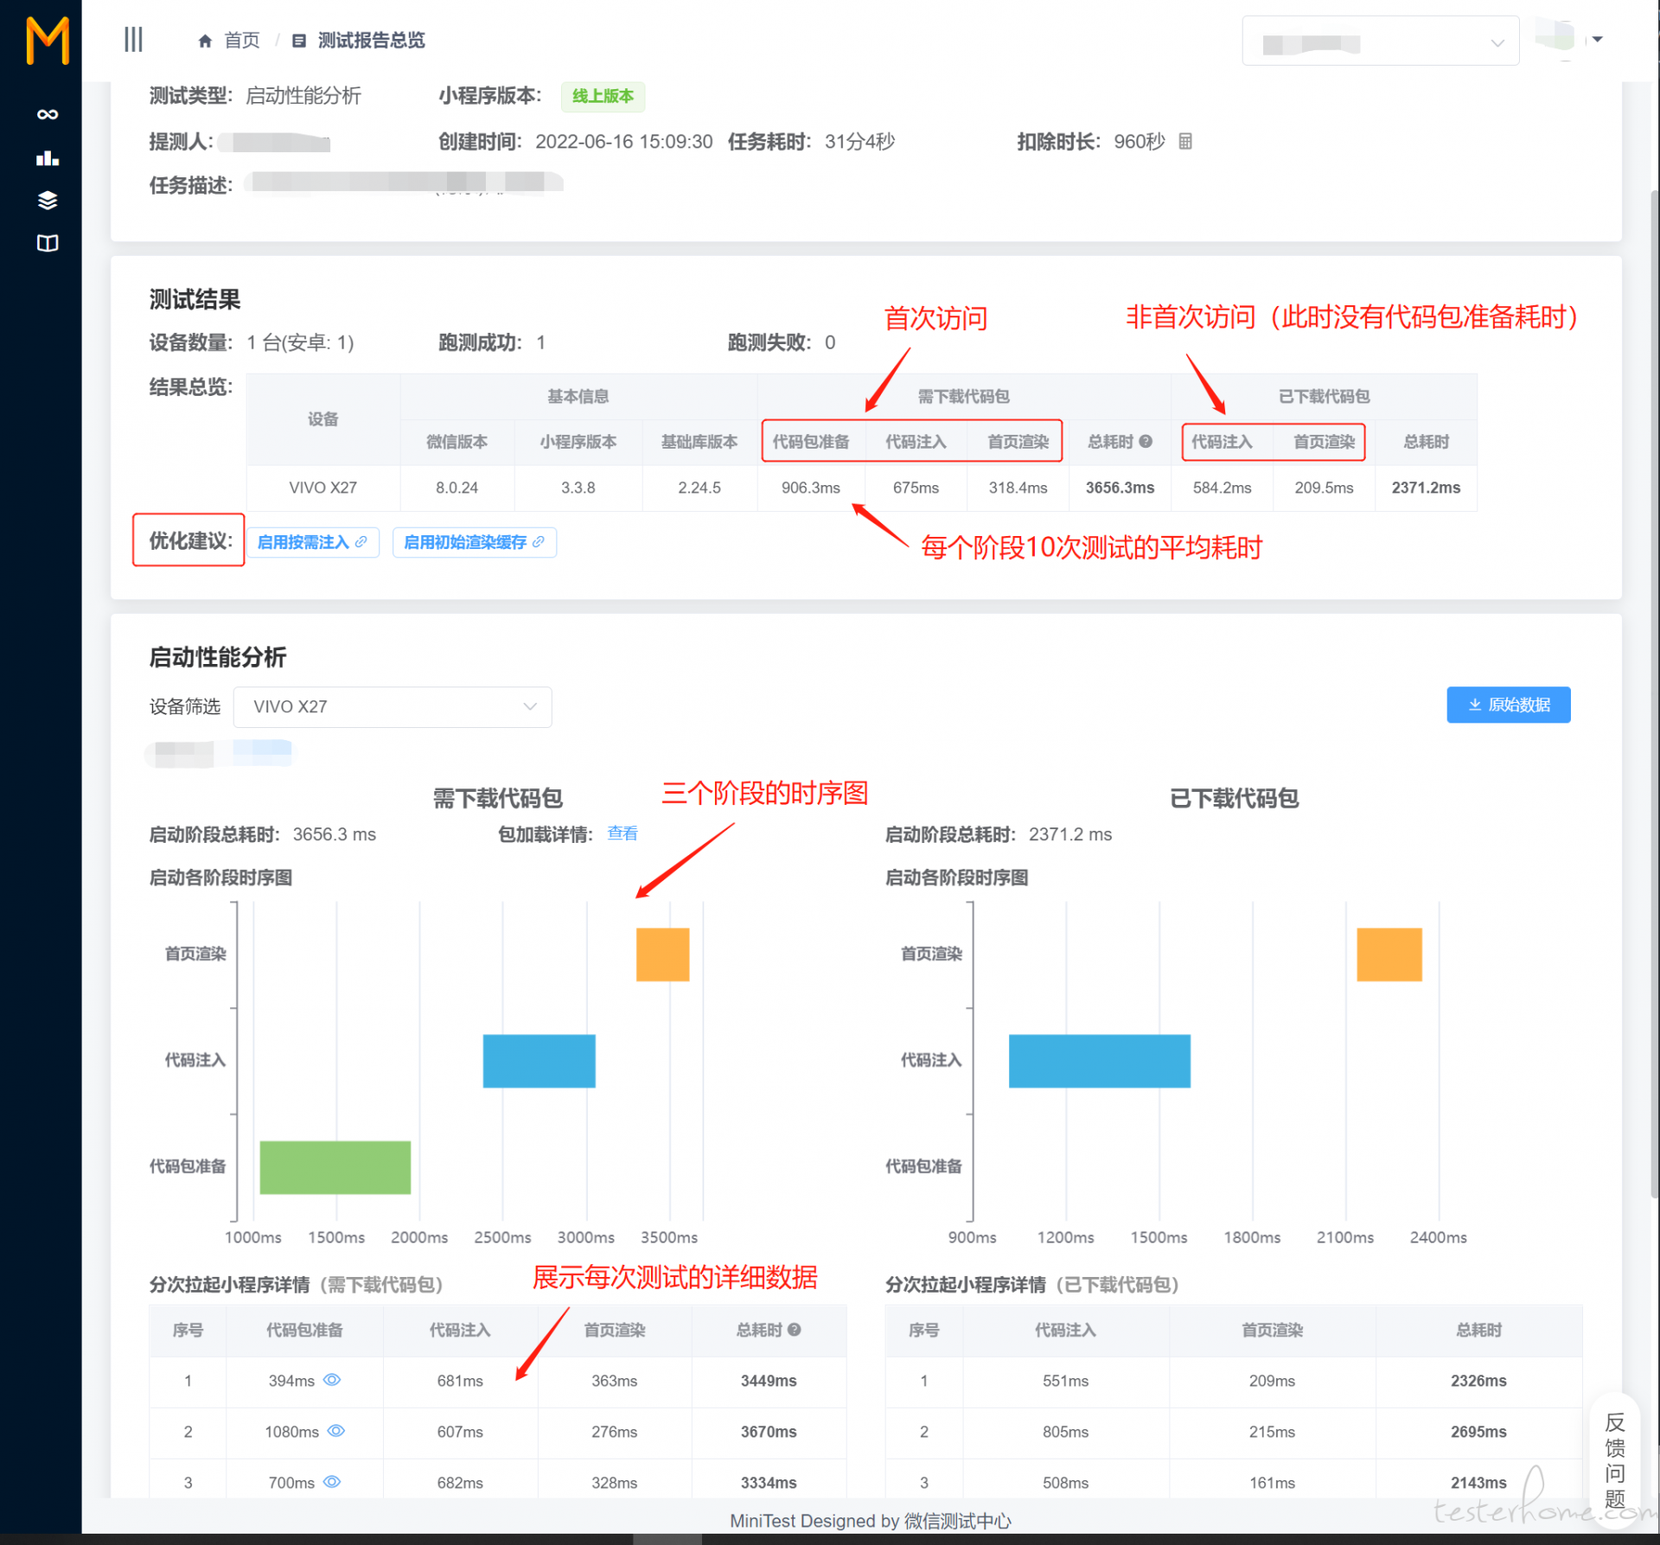Open the 启用按需注入 suggestion link
Screen dimensions: 1660x1545
(313, 542)
